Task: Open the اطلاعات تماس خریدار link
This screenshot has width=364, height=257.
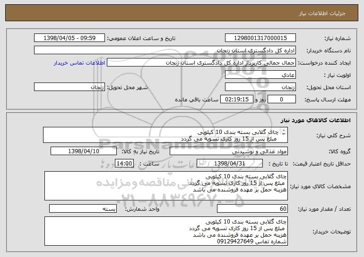Action: tap(79, 63)
